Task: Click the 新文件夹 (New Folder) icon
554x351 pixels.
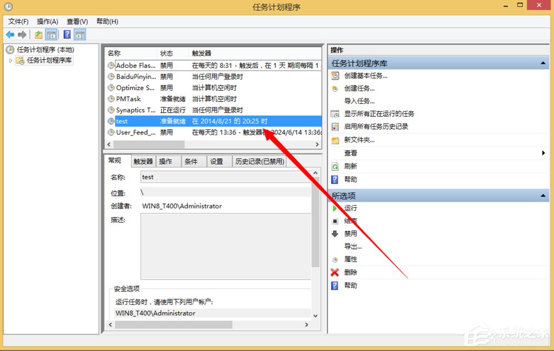Action: point(335,139)
